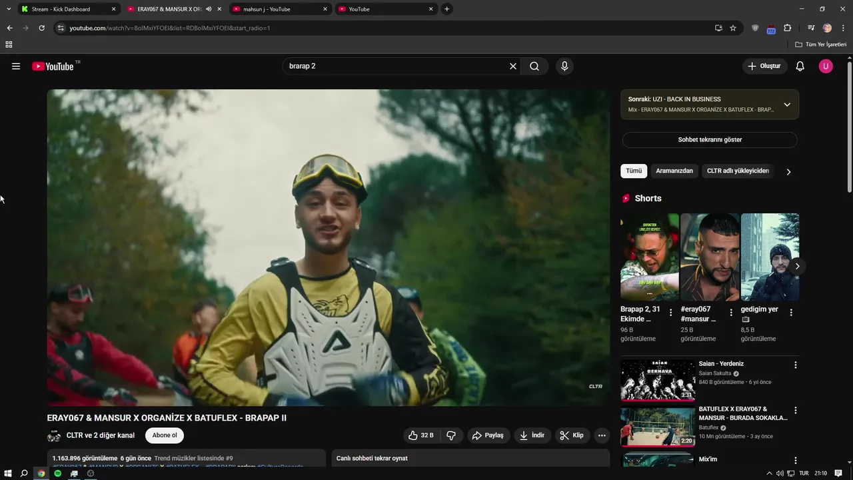
Task: Select 'CLTR adlı yükleyiciden' filter chip
Action: (x=738, y=171)
